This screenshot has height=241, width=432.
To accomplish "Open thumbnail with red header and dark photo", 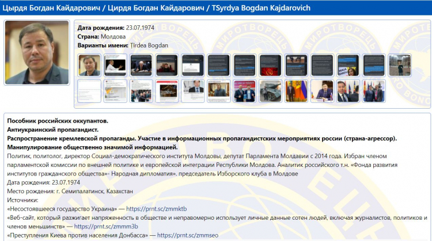I will 167,91.
